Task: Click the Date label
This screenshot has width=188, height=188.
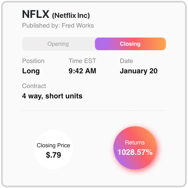Action: 126,61
